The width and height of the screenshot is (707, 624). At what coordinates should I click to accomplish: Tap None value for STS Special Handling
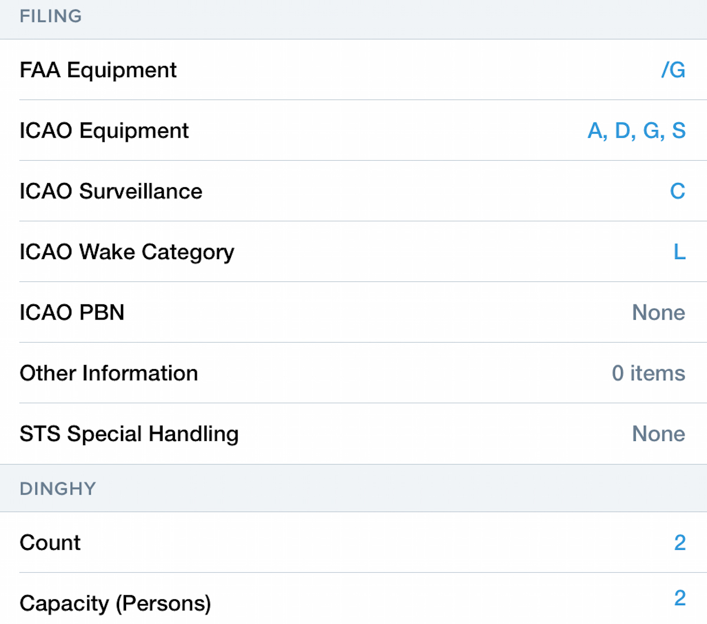(658, 434)
